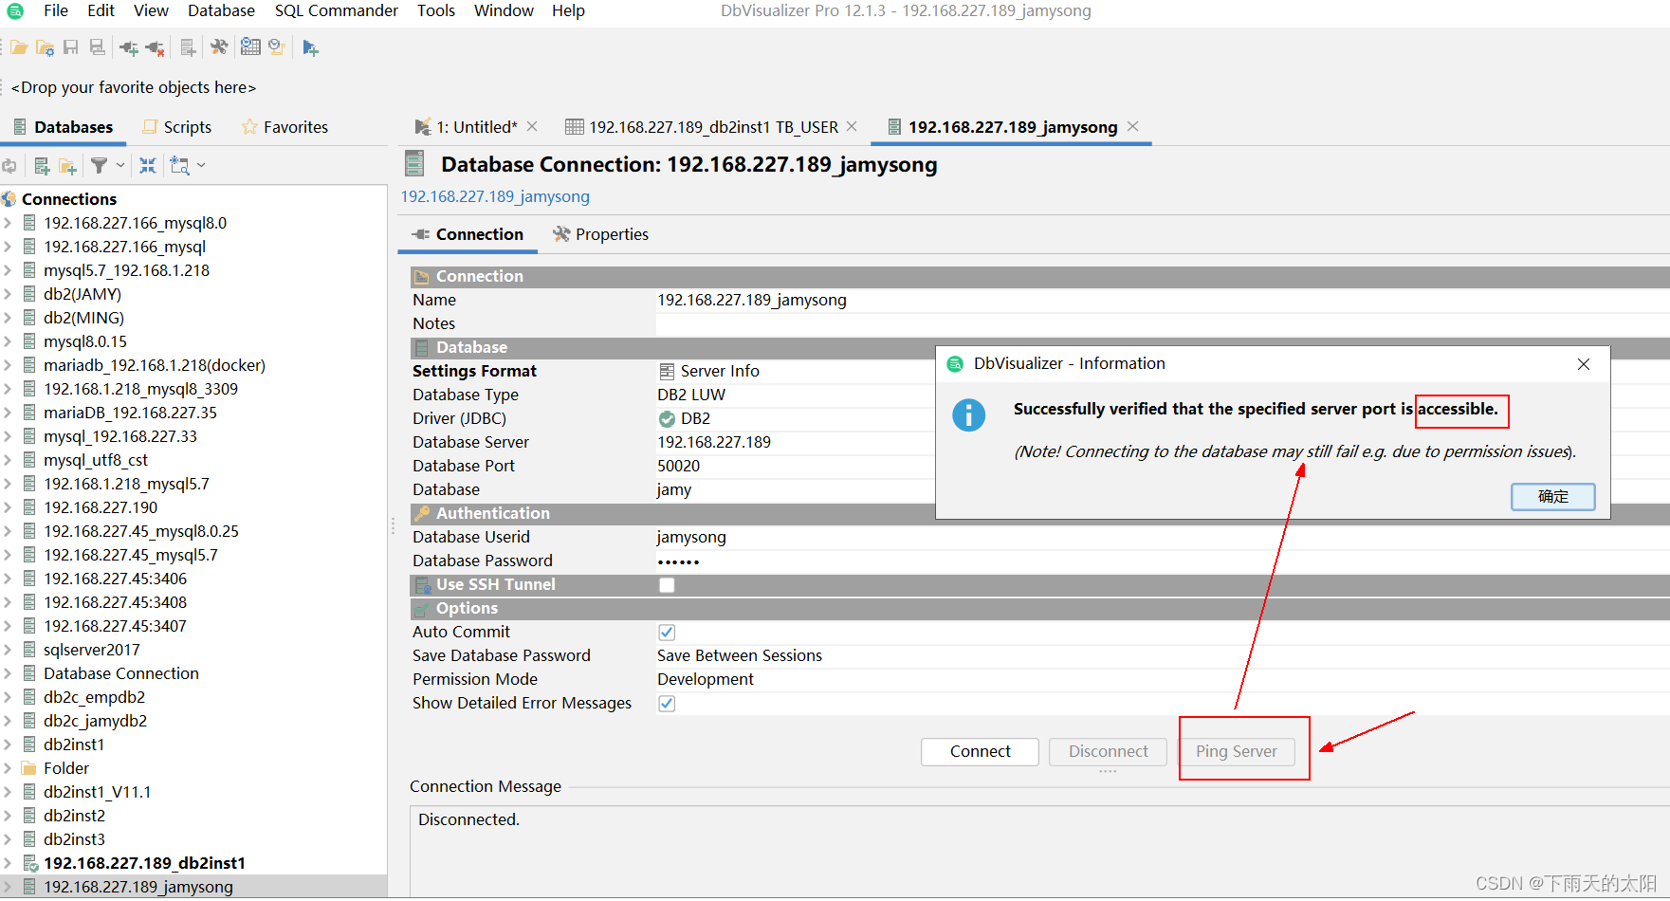Open the filter dropdown arrow

[120, 166]
